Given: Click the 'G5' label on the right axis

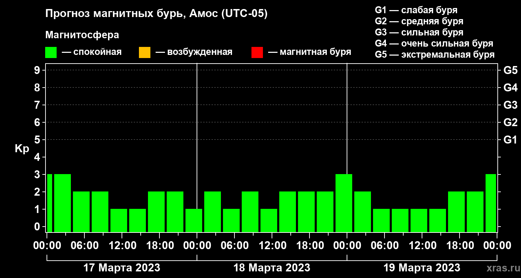Looking at the screenshot, I should pyautogui.click(x=510, y=70).
